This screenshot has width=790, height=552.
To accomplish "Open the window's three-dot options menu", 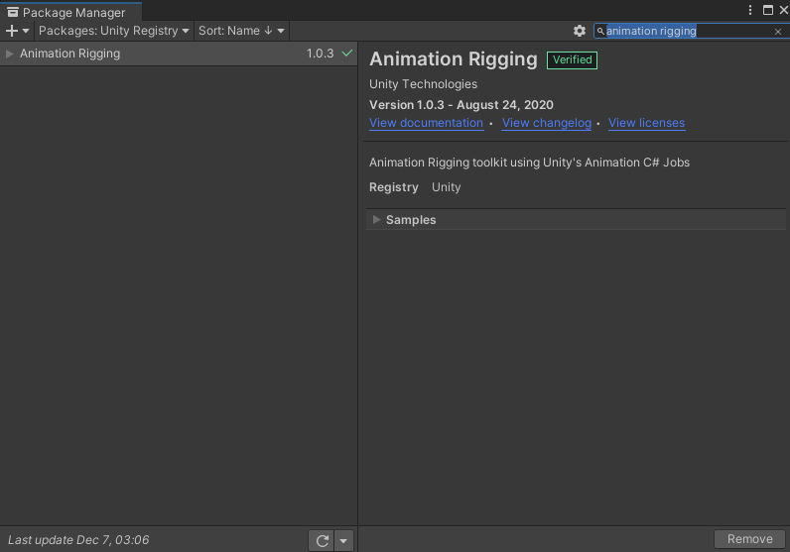I will tap(750, 10).
